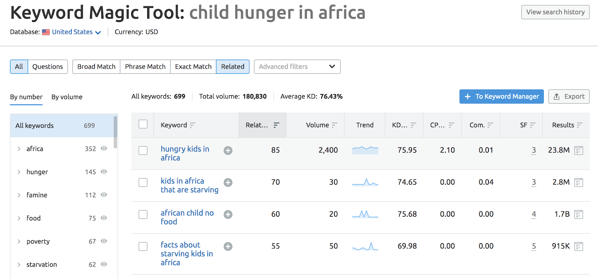This screenshot has width=598, height=279.
Task: Expand the 'hunger' keyword group
Action: [x=19, y=172]
